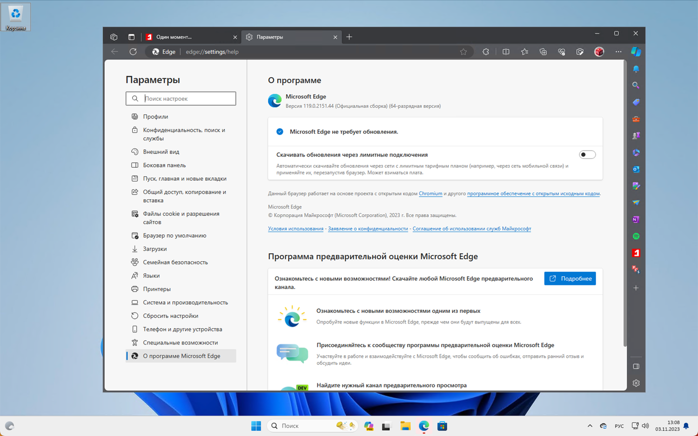The height and width of the screenshot is (436, 698).
Task: Open the tab actions menu icon
Action: coord(131,37)
